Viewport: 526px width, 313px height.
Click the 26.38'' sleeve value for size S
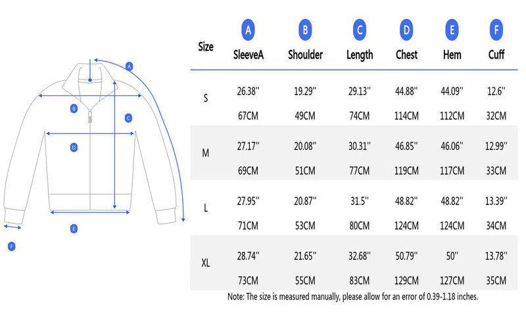tap(248, 91)
